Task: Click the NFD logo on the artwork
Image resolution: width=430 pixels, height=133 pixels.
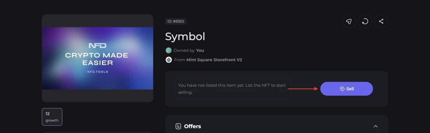Action: pyautogui.click(x=97, y=46)
